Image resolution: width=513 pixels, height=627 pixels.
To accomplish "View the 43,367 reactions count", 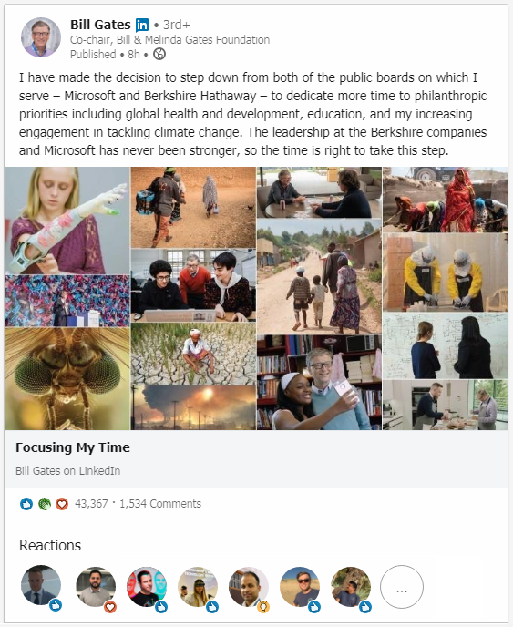I will (91, 504).
